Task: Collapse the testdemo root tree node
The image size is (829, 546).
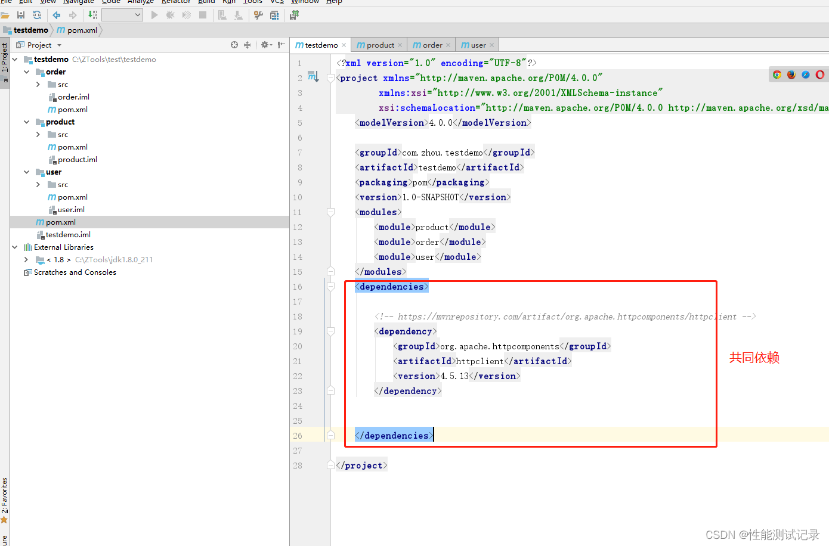Action: (15, 60)
